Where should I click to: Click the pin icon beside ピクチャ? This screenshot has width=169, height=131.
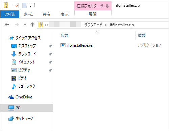[50, 70]
